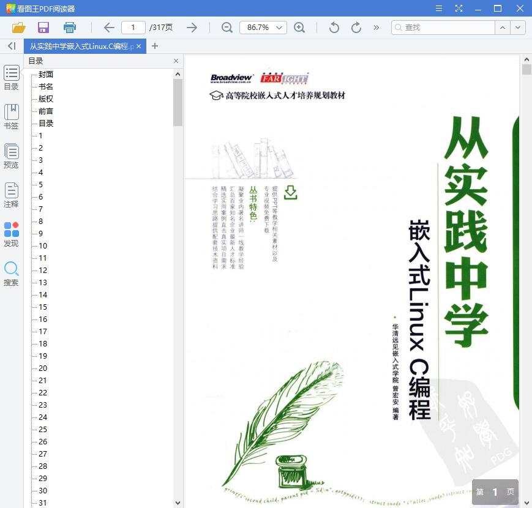
Task: Print the PDF document
Action: coord(70,28)
